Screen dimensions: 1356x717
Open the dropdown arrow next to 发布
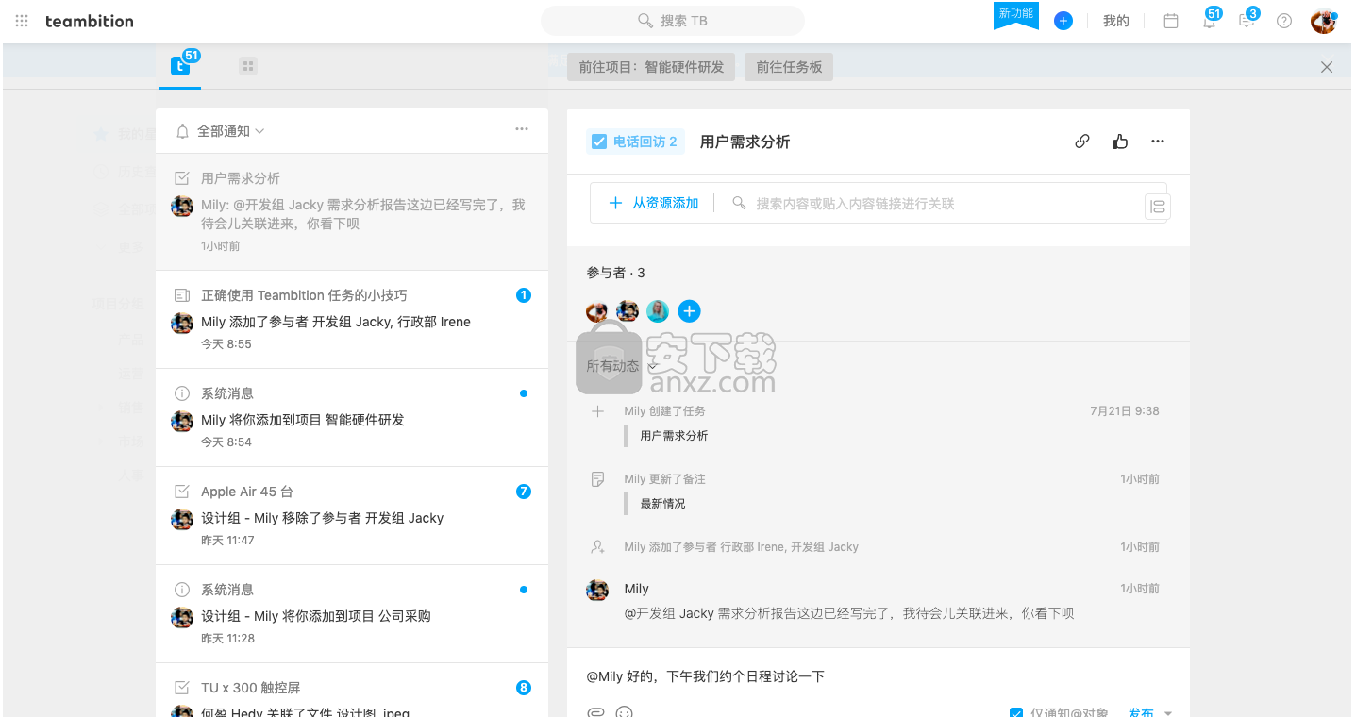[1168, 713]
